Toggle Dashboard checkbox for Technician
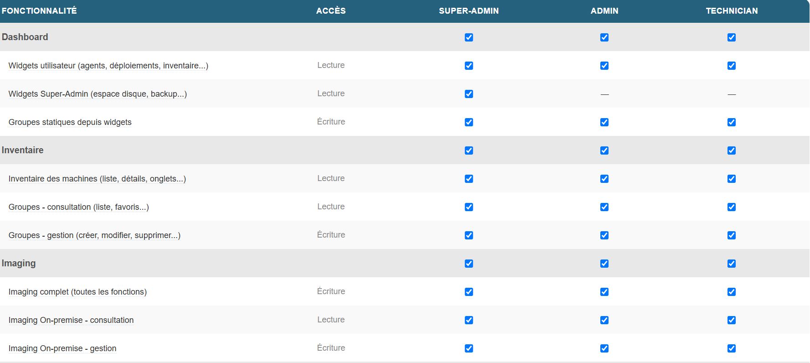 732,37
